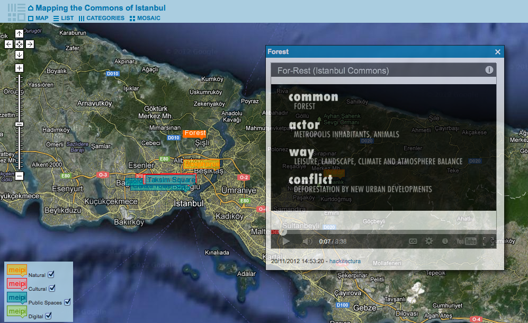
Task: Toggle the Public Spaces category checkbox
Action: [x=67, y=302]
